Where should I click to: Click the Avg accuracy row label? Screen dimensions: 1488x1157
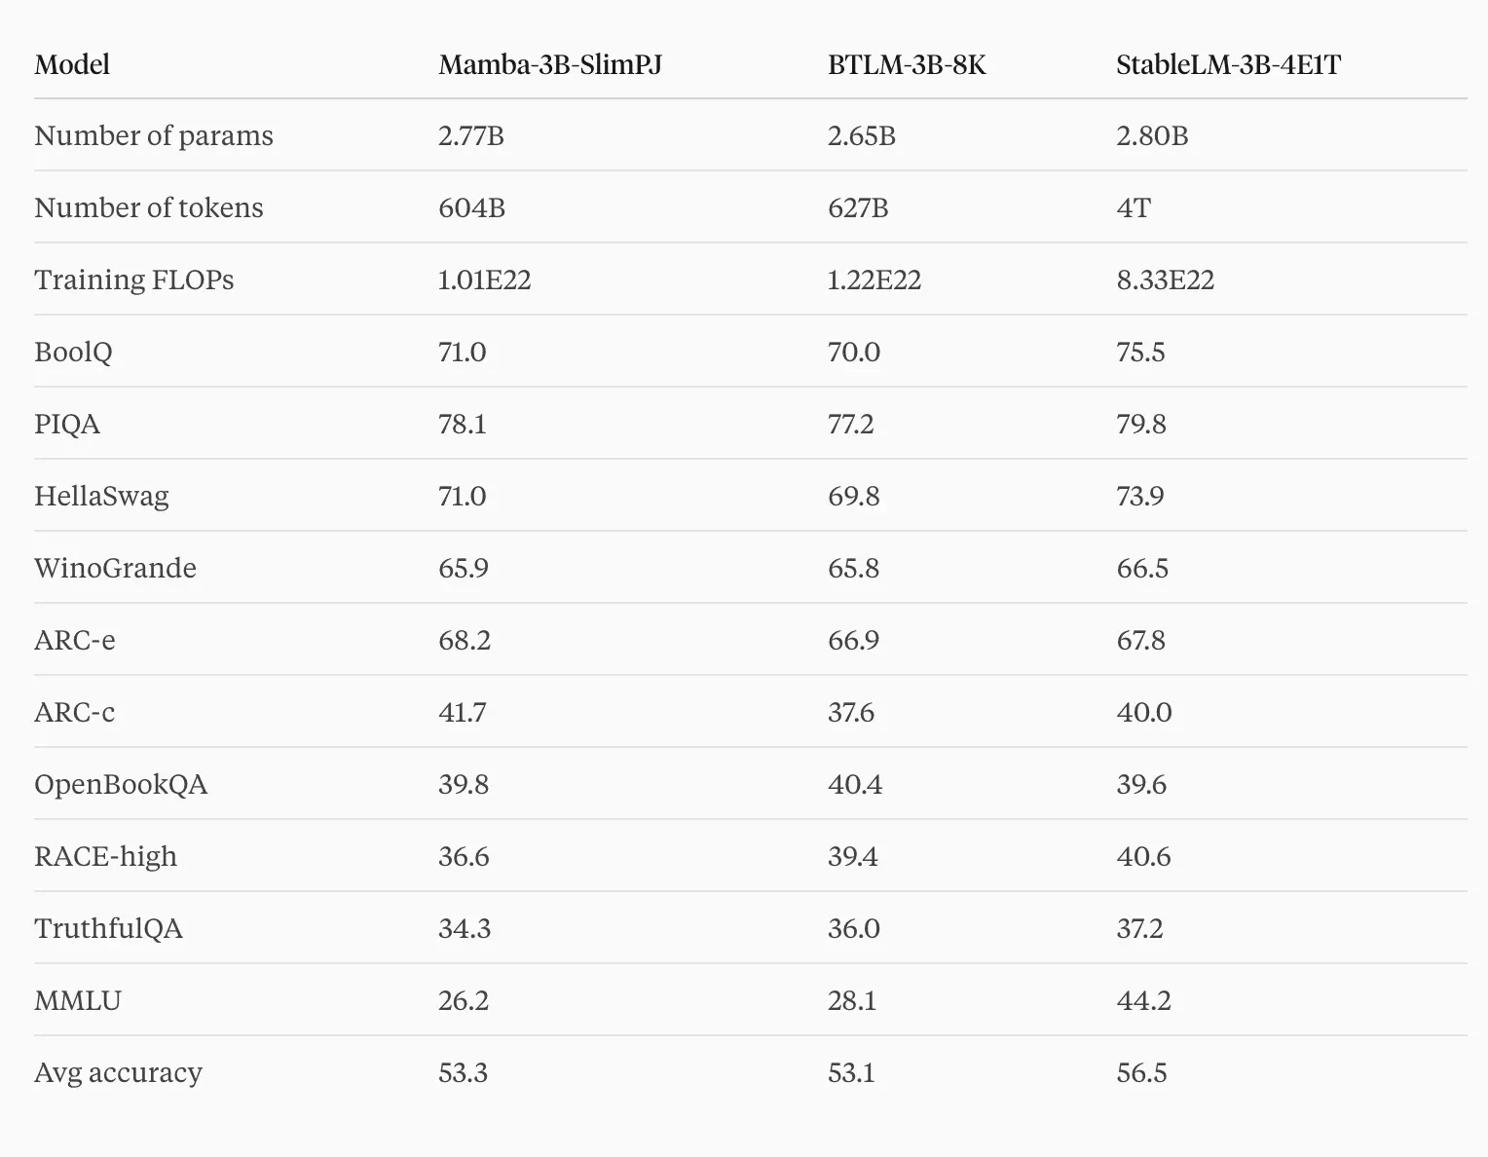[x=118, y=1073]
